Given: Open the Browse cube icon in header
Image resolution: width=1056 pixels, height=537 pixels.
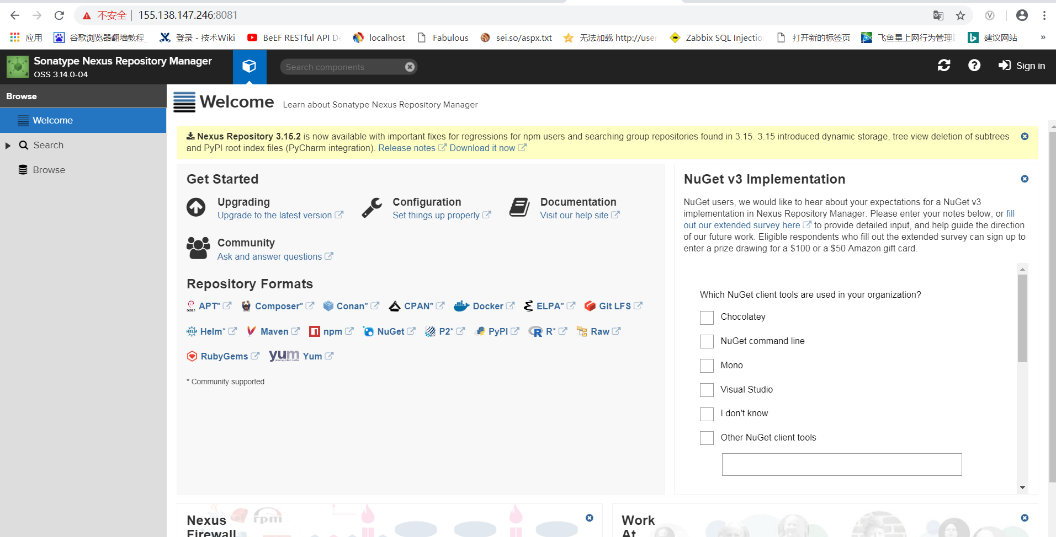Looking at the screenshot, I should [250, 66].
